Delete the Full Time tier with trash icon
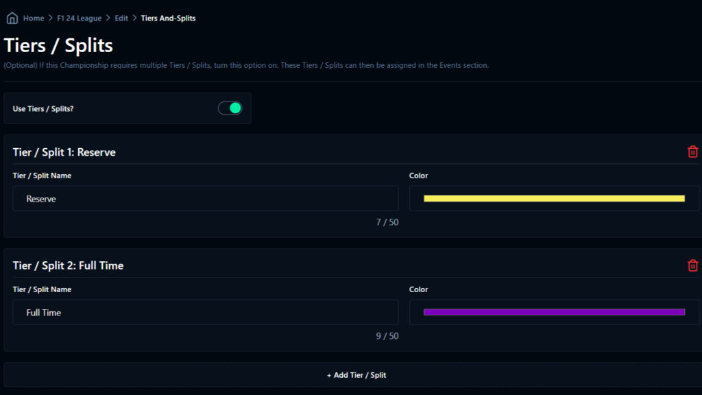Image resolution: width=702 pixels, height=395 pixels. 692,265
